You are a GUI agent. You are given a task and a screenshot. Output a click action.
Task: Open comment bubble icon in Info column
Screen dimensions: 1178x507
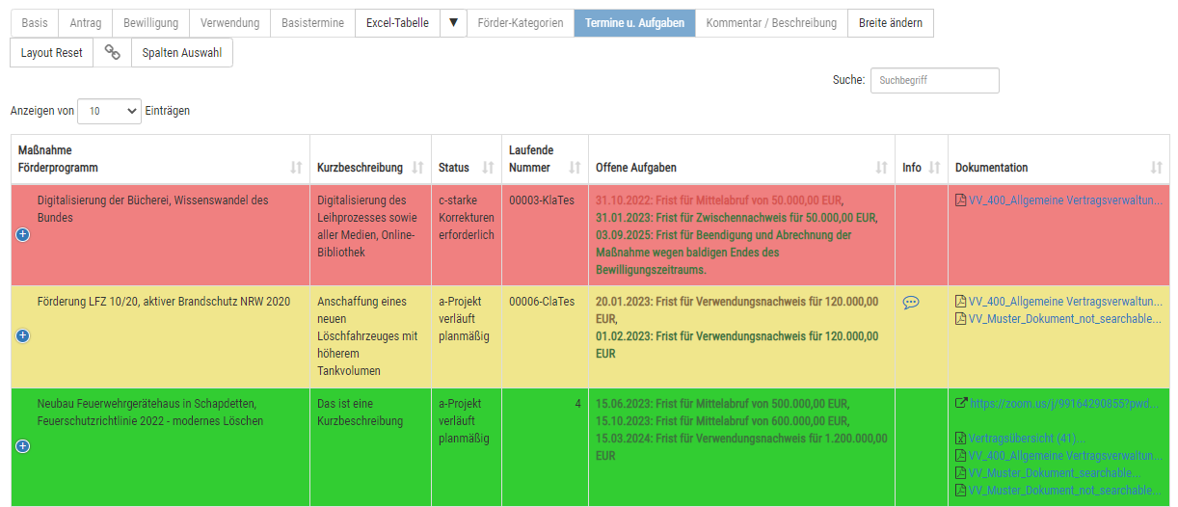click(911, 302)
